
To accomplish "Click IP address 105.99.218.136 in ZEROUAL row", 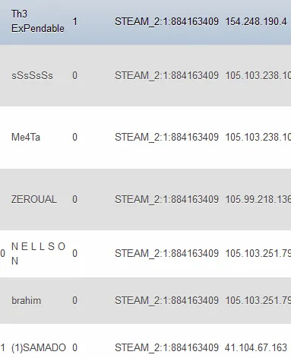I will (x=258, y=199).
